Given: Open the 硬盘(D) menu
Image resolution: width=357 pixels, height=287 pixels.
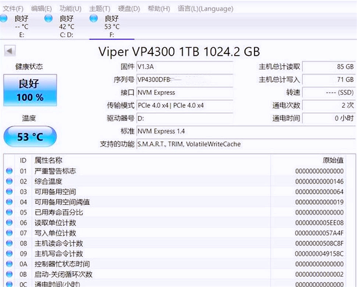Looking at the screenshot, I should click(x=129, y=9).
